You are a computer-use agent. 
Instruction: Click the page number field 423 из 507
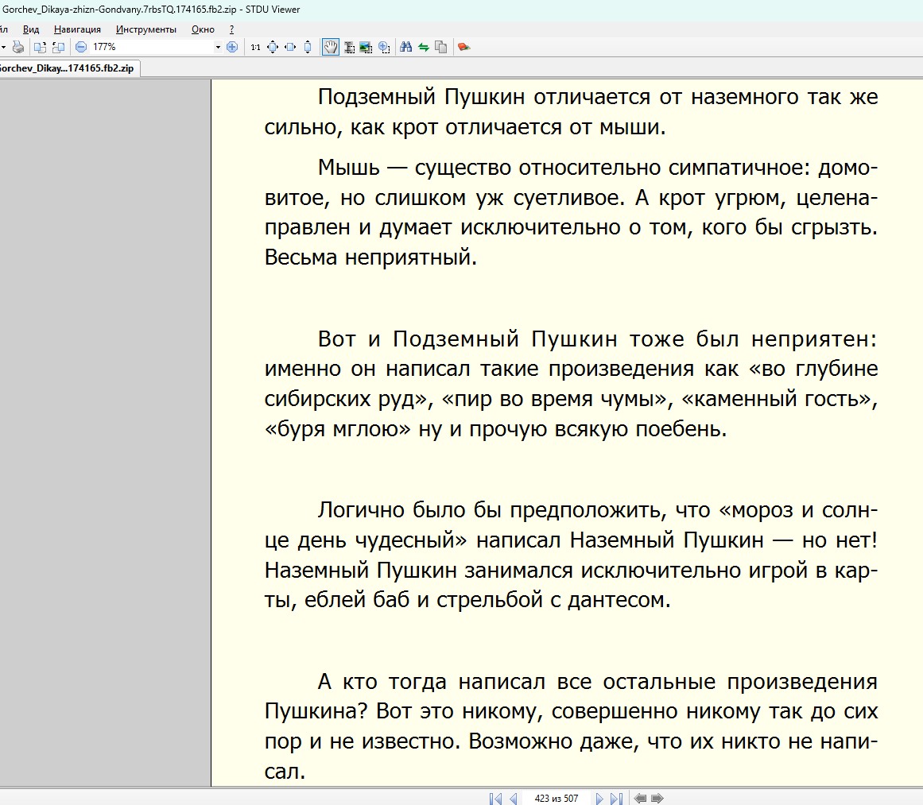(x=557, y=799)
